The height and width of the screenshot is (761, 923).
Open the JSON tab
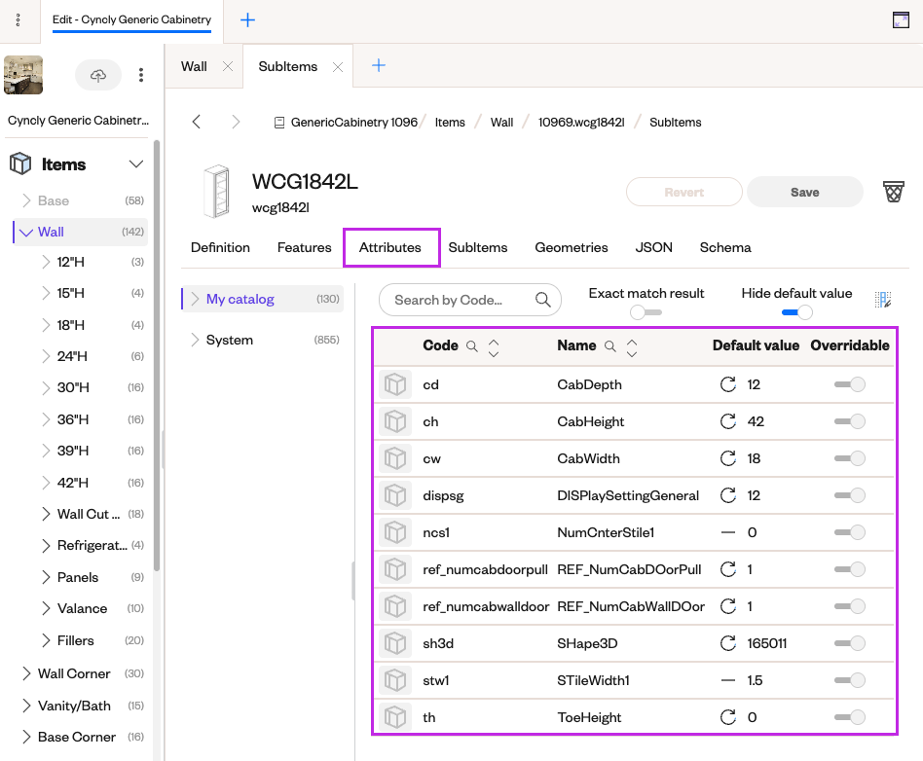653,247
